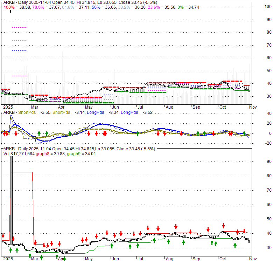Screen dimensions: 273x261
Task: Select the '78.6% = 37.67' Fibonacci label
Action: click(x=45, y=7)
